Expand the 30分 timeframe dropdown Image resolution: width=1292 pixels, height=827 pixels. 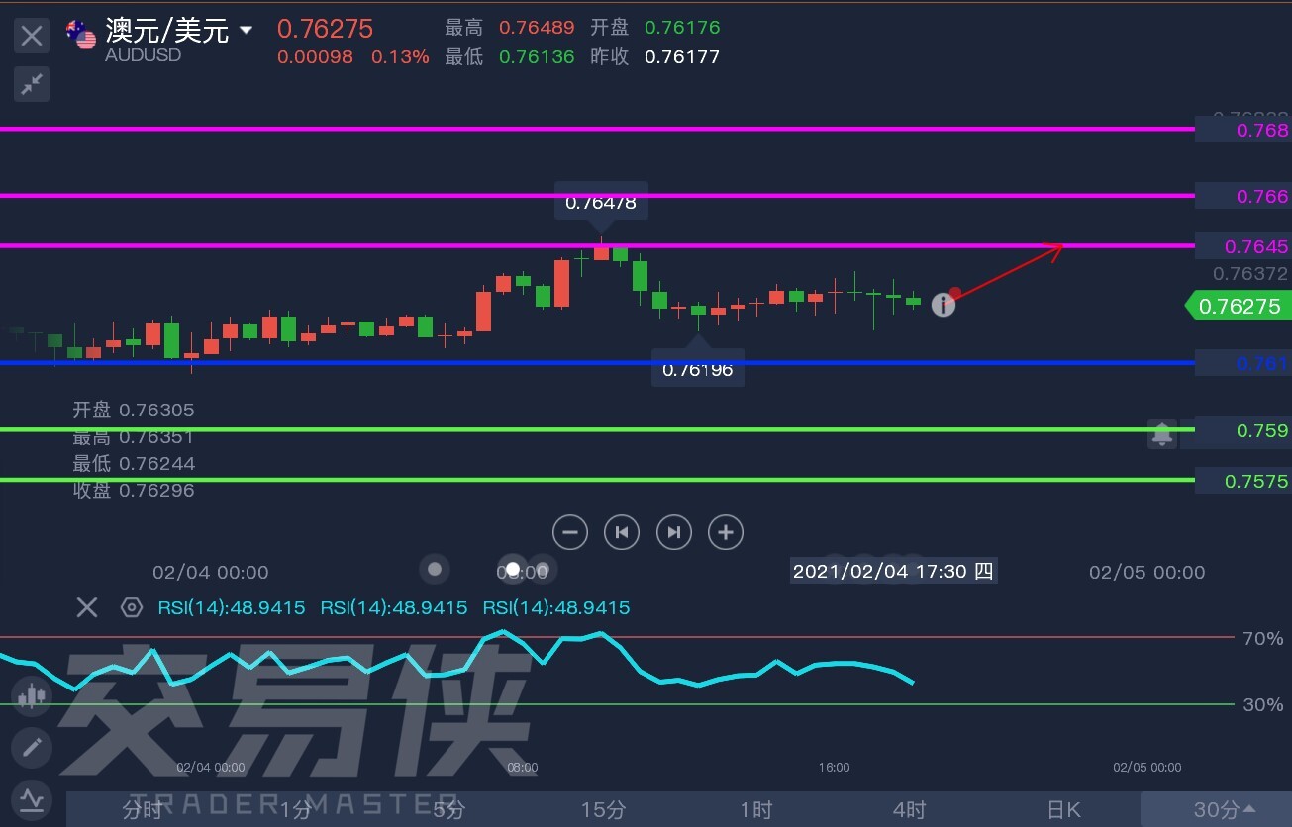coord(1225,810)
